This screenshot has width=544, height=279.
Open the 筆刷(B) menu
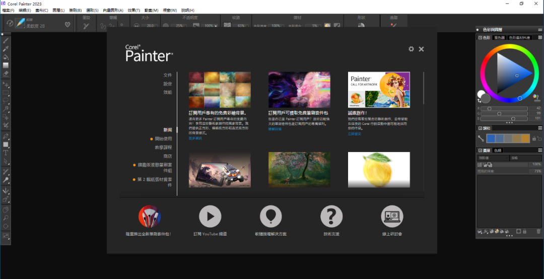tap(75, 11)
